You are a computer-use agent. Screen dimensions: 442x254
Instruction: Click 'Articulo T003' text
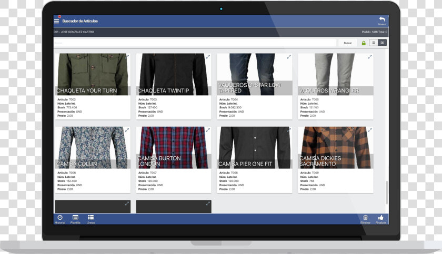point(147,99)
